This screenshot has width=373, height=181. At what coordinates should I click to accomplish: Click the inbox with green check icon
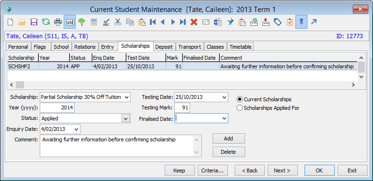[254, 22]
